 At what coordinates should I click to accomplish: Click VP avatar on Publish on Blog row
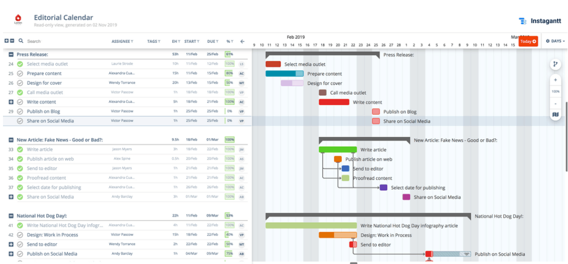point(241,111)
